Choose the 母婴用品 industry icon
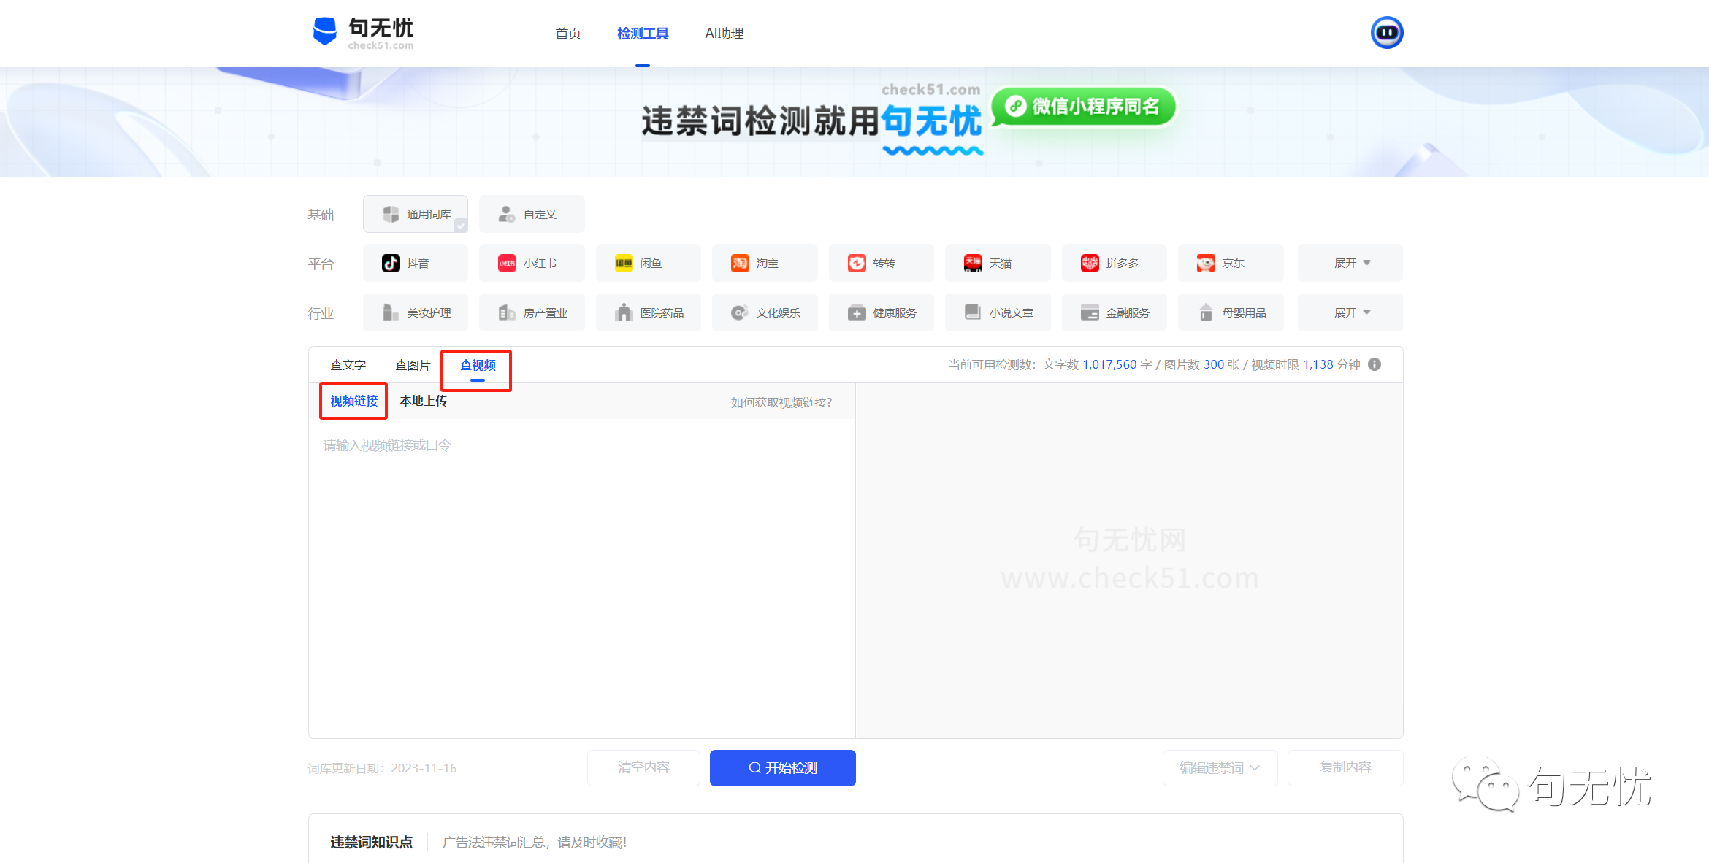The height and width of the screenshot is (863, 1709). [x=1206, y=312]
